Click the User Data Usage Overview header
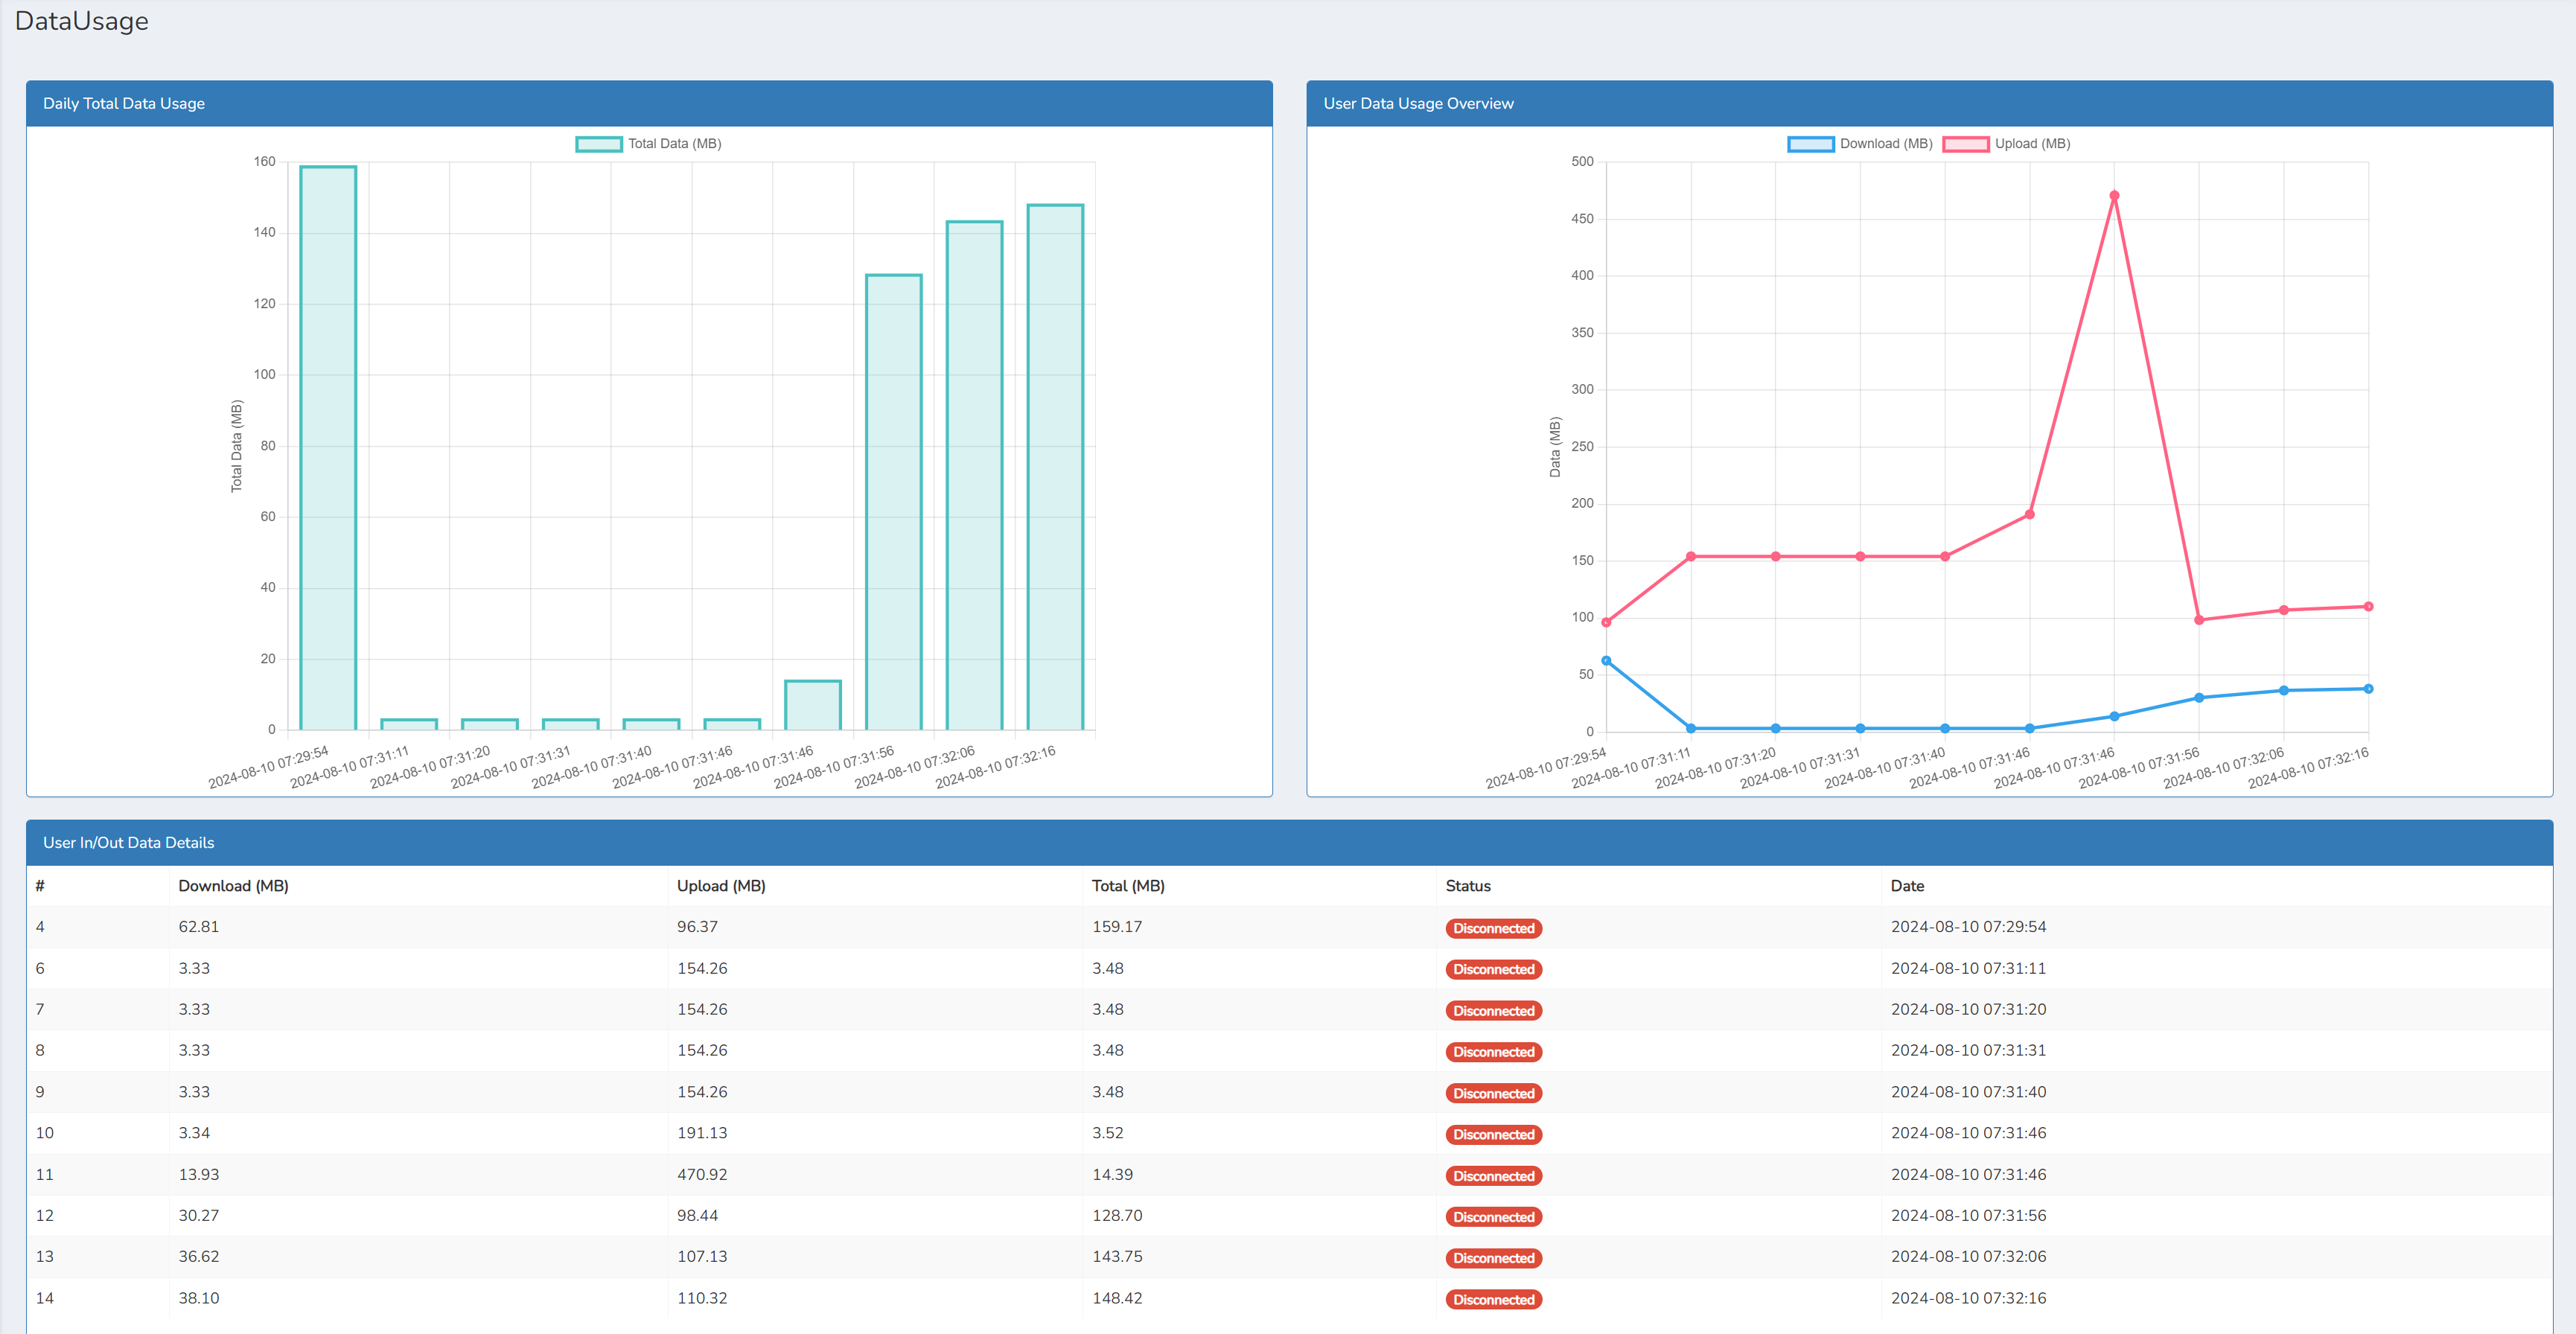 coord(1418,103)
